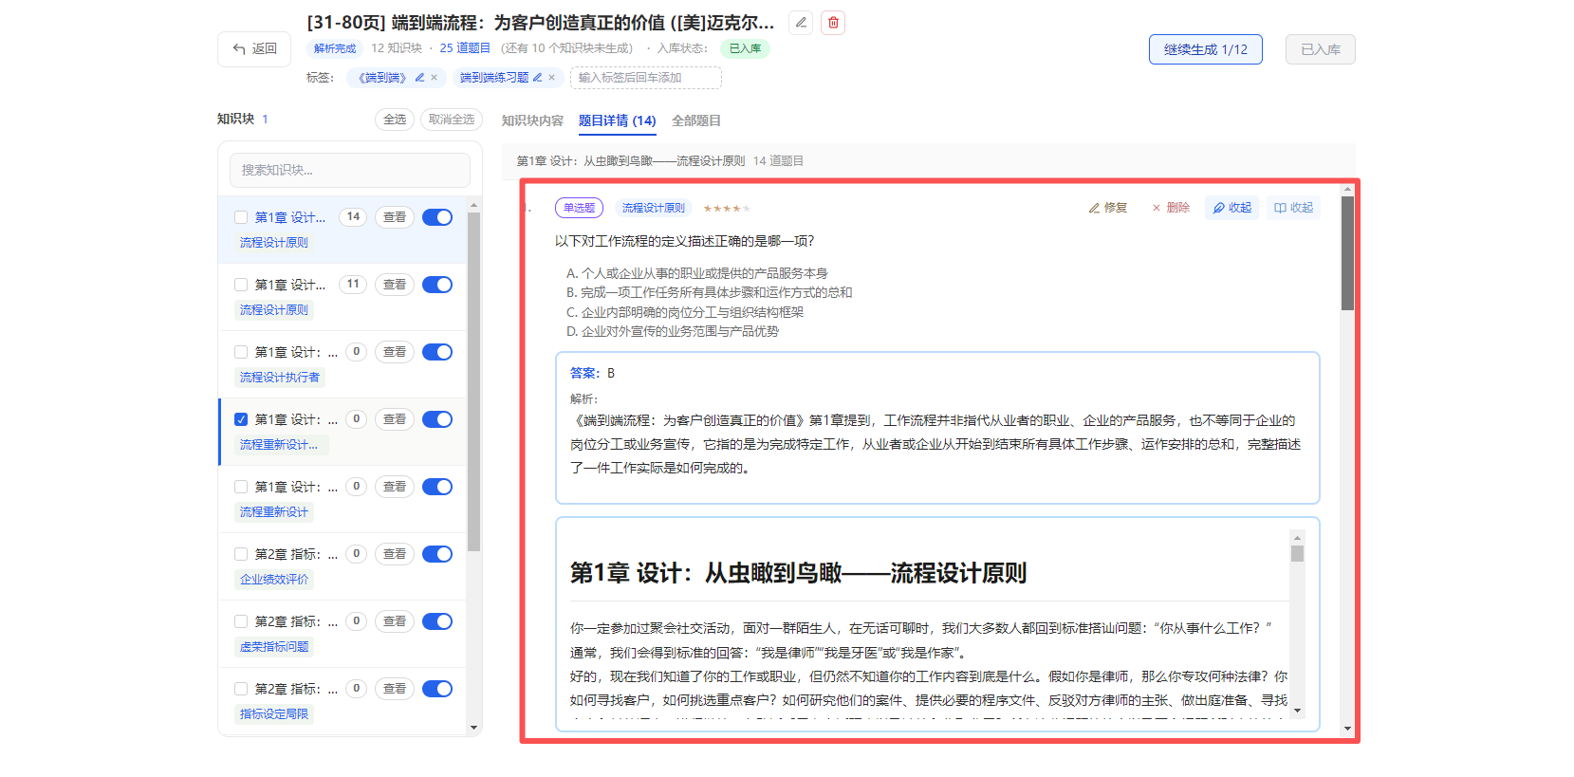
Task: Click the chapter text box scroll-down arrow
Action: pos(1297,711)
